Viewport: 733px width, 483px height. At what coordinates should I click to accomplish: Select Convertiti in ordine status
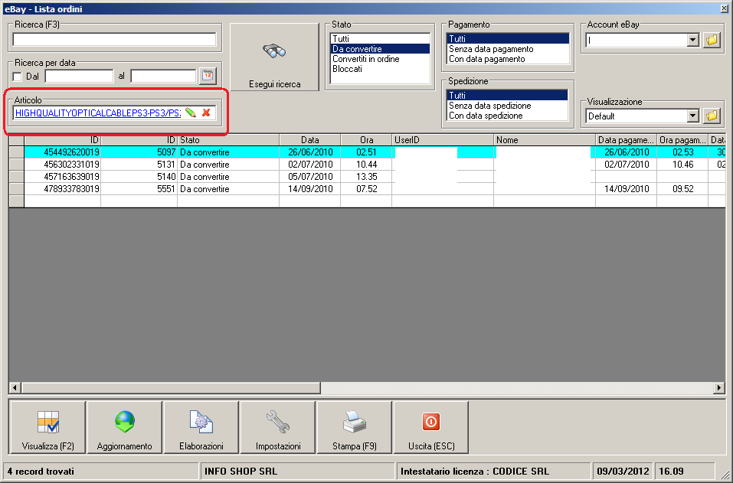tap(380, 59)
